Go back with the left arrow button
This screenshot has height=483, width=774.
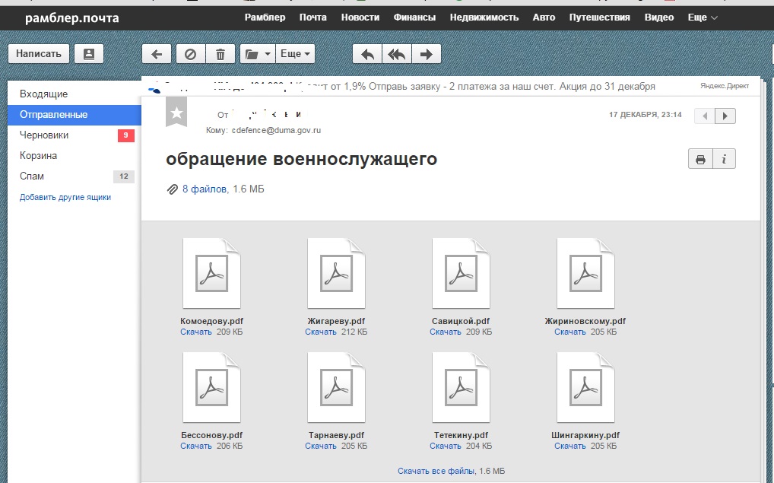[157, 54]
